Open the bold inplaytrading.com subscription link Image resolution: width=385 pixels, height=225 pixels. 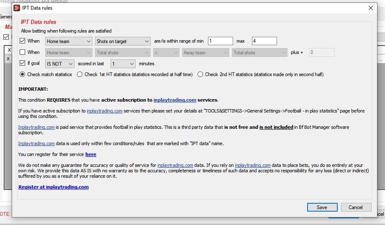[175, 100]
